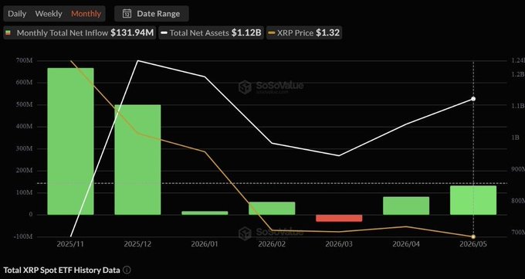The height and width of the screenshot is (279, 525).
Task: Click the $1.12B net assets value
Action: (246, 33)
